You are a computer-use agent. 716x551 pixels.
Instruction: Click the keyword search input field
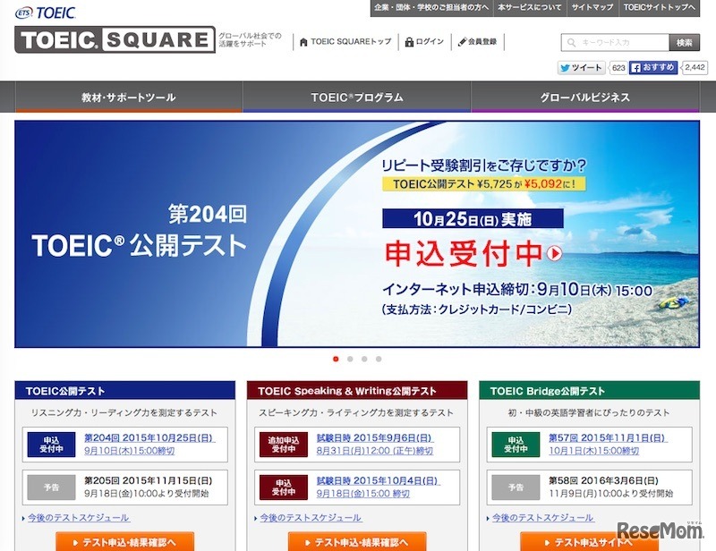pyautogui.click(x=618, y=41)
